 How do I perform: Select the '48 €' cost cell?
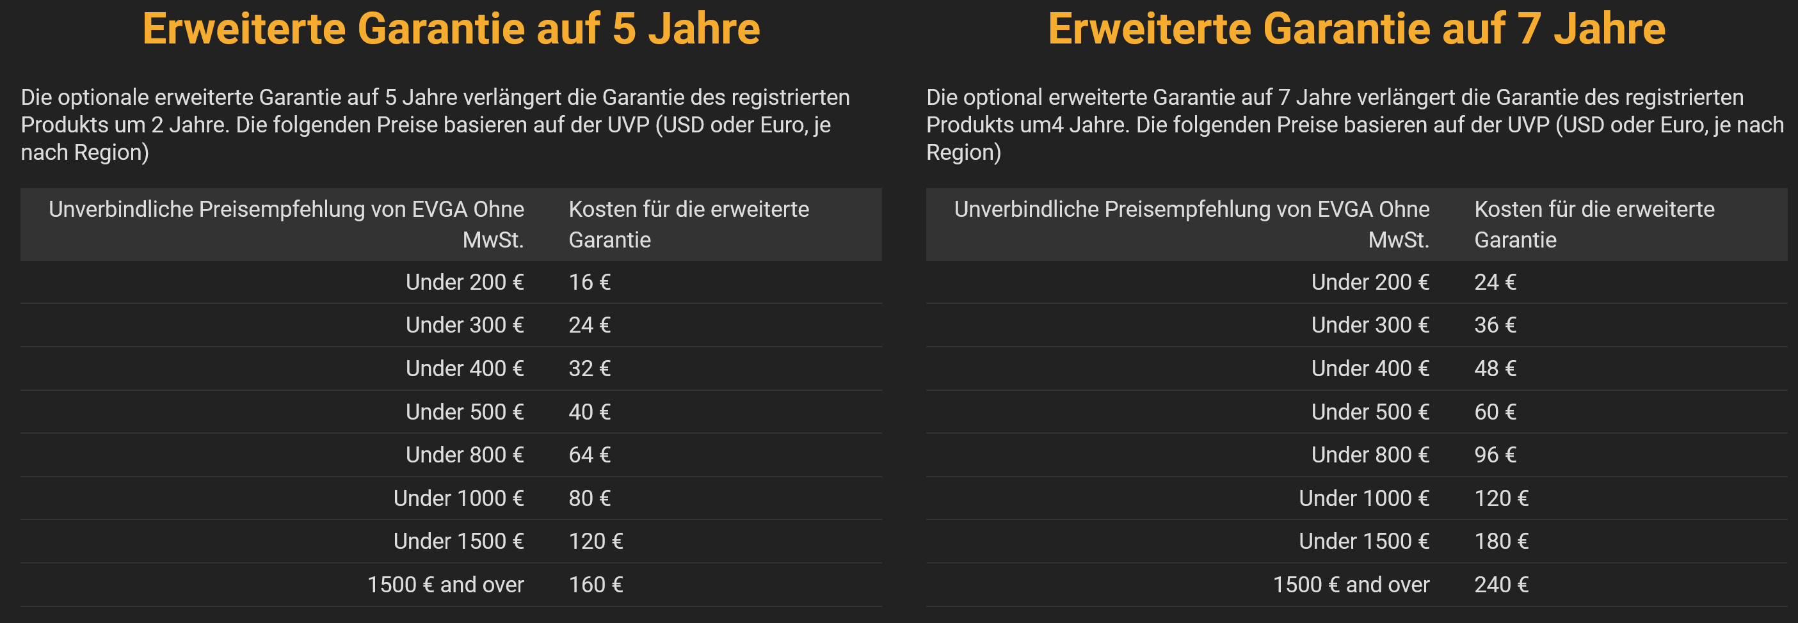[1495, 368]
